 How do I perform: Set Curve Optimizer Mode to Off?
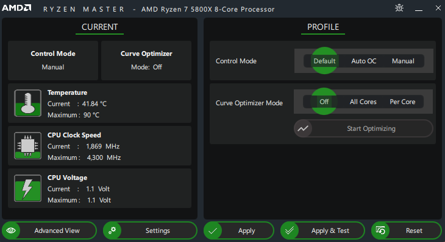(324, 102)
